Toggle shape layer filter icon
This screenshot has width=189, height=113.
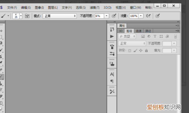(161, 36)
